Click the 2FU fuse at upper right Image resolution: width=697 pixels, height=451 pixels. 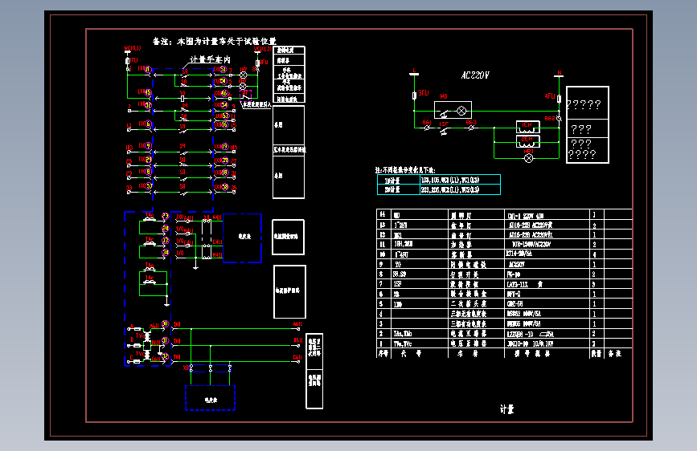(257, 63)
